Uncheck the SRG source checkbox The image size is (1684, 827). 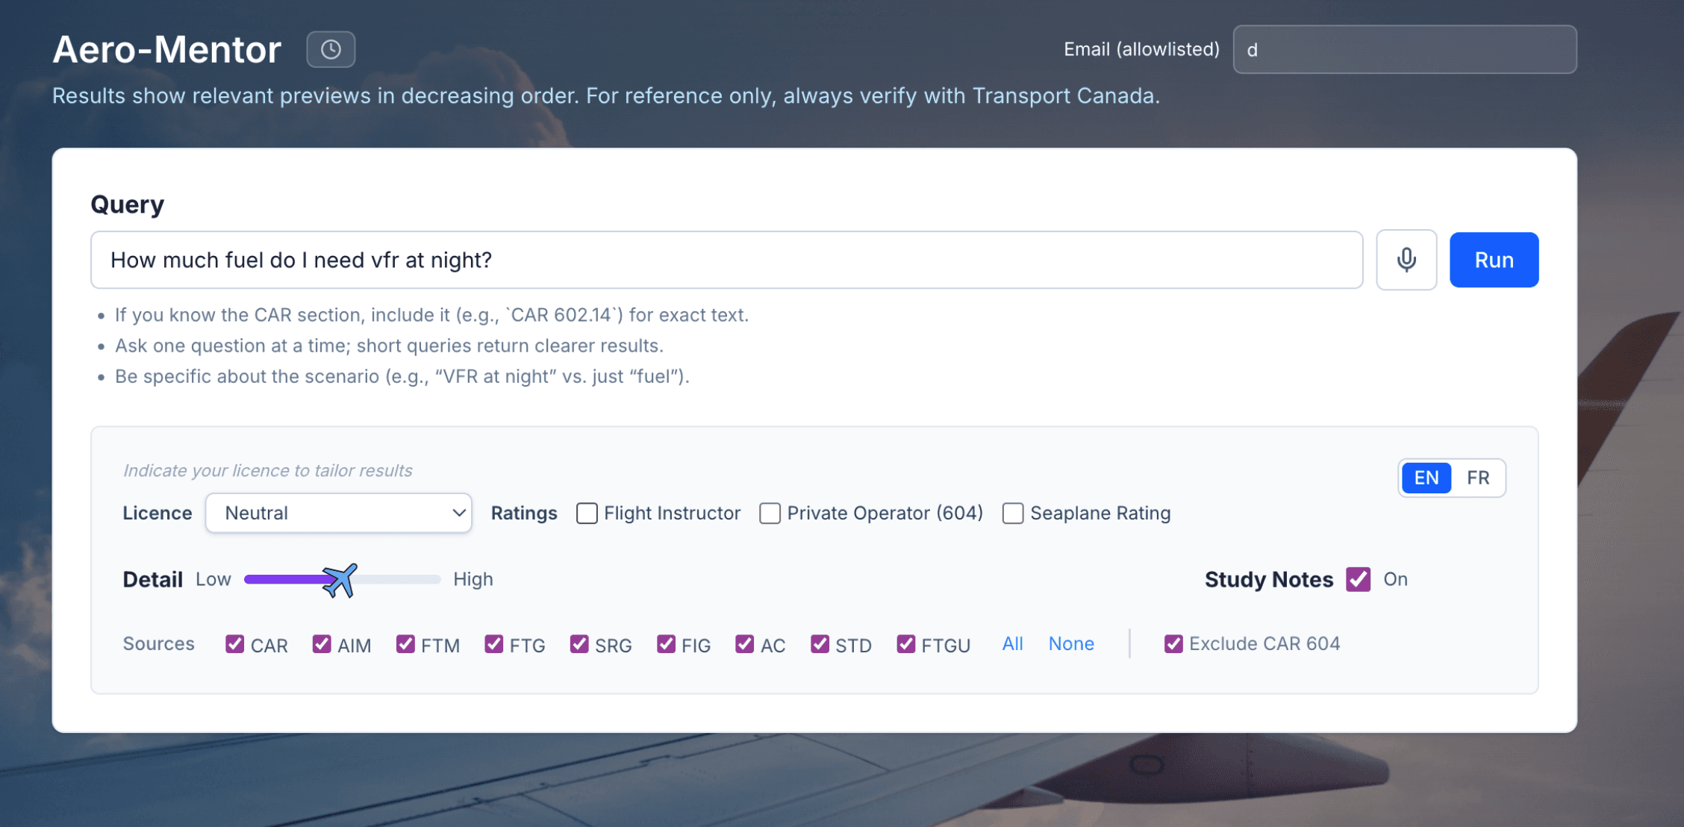click(x=579, y=644)
